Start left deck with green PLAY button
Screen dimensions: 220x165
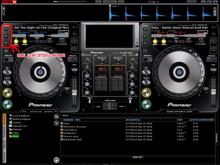click(x=7, y=104)
